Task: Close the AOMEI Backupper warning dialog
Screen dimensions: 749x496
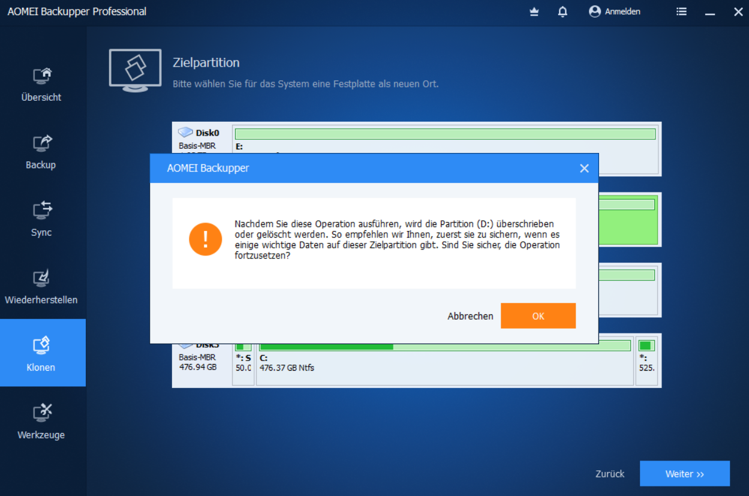Action: 584,169
